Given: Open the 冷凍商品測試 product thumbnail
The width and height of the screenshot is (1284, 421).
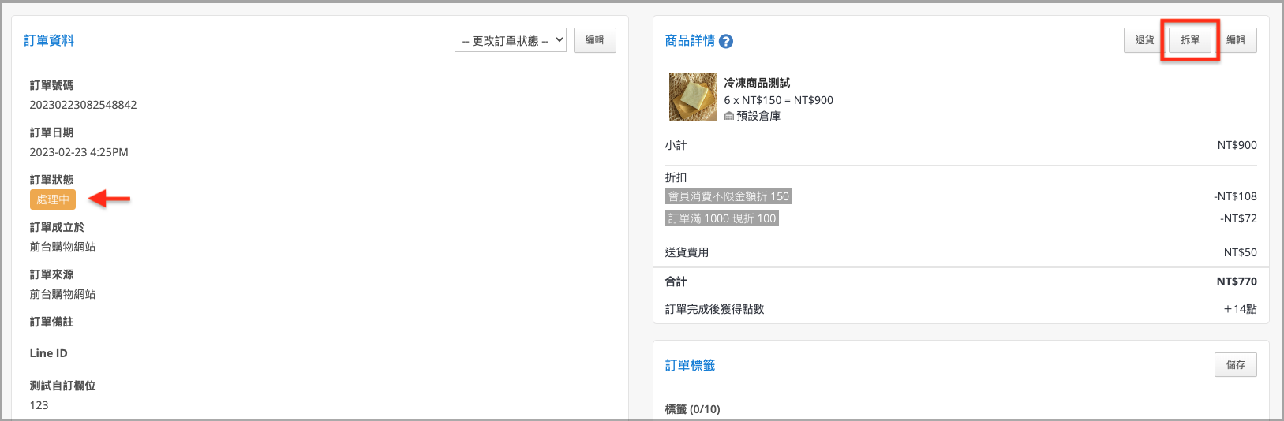Looking at the screenshot, I should (693, 97).
